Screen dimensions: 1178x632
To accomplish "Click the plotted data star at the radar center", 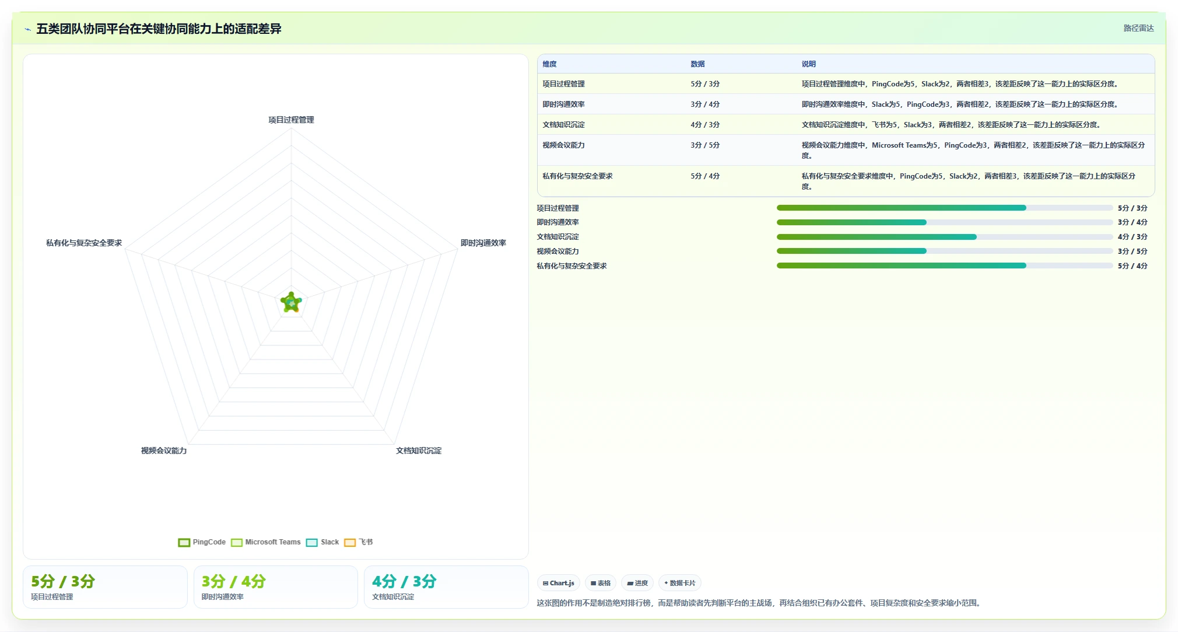I will point(291,302).
